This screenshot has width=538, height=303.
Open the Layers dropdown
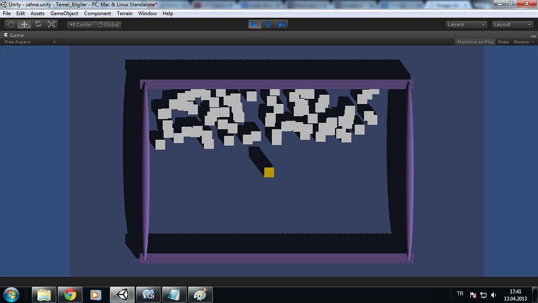(466, 25)
